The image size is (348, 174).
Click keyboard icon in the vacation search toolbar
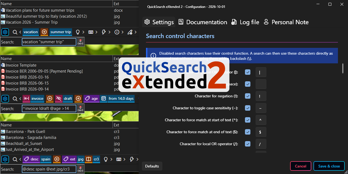[91, 32]
